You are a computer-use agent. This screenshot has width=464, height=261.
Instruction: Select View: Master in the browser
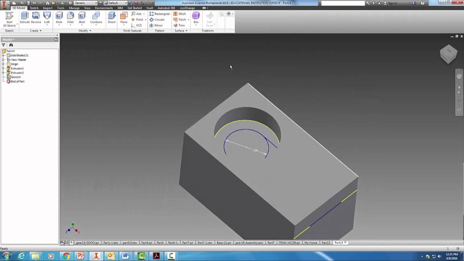pos(16,60)
